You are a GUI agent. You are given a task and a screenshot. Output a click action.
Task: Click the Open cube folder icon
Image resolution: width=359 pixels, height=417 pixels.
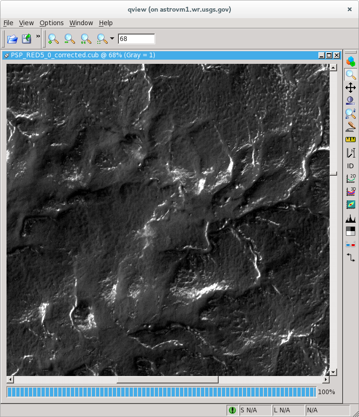pyautogui.click(x=12, y=39)
